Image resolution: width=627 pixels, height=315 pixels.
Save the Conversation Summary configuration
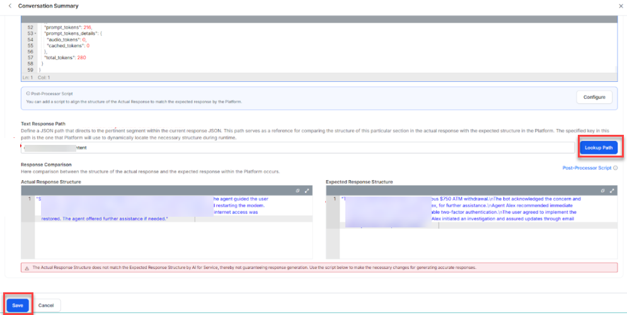[18, 305]
